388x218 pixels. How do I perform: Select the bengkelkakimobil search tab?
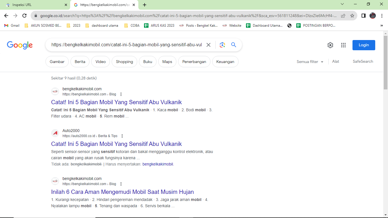tap(104, 5)
